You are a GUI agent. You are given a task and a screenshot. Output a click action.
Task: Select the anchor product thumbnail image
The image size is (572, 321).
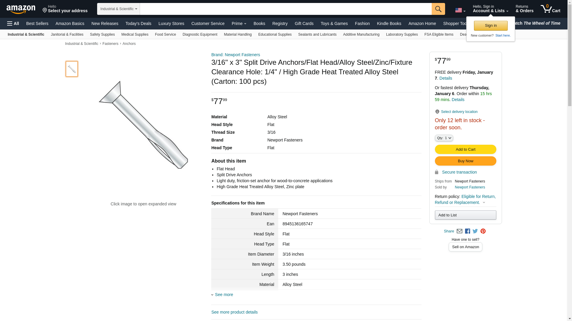(72, 69)
